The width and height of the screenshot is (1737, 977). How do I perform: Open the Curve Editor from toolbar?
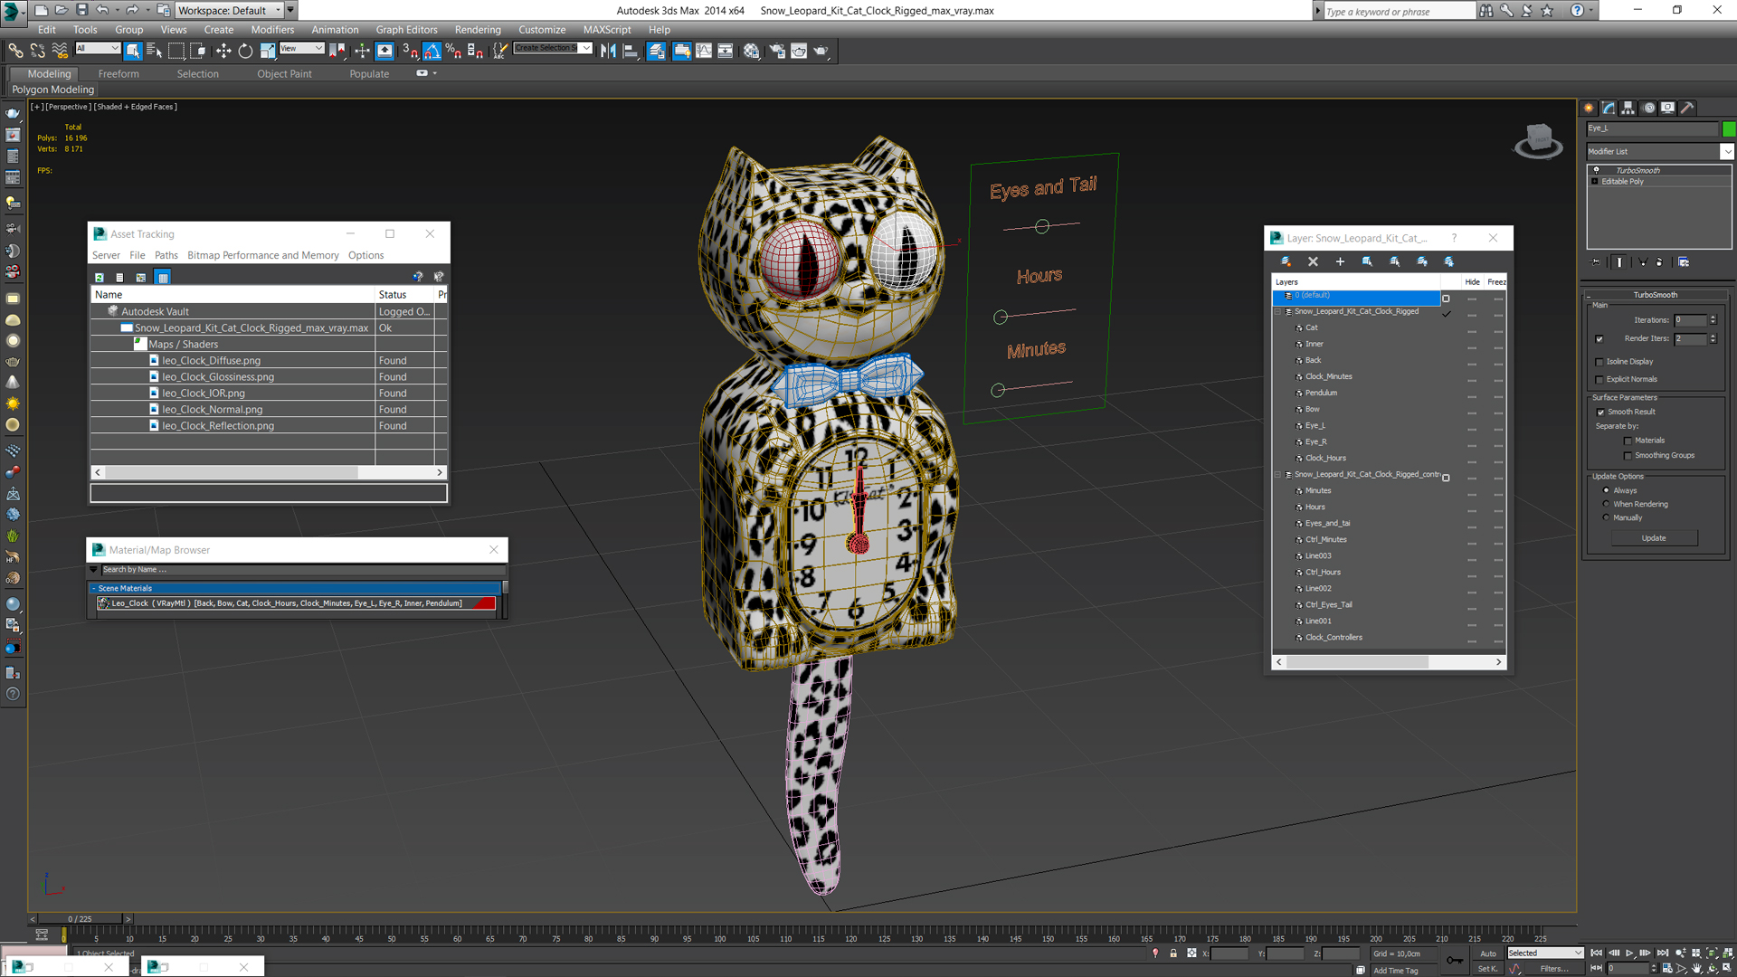(704, 51)
